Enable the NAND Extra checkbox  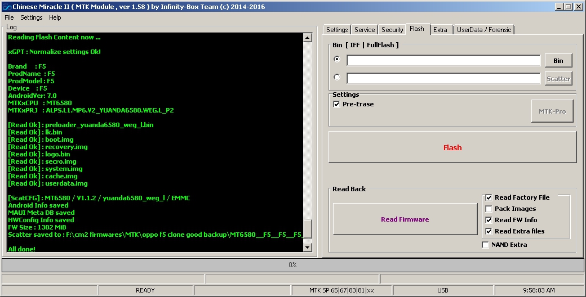(485, 245)
